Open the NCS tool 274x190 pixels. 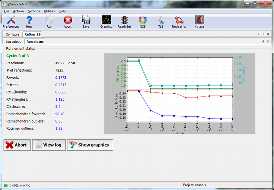tap(142, 21)
